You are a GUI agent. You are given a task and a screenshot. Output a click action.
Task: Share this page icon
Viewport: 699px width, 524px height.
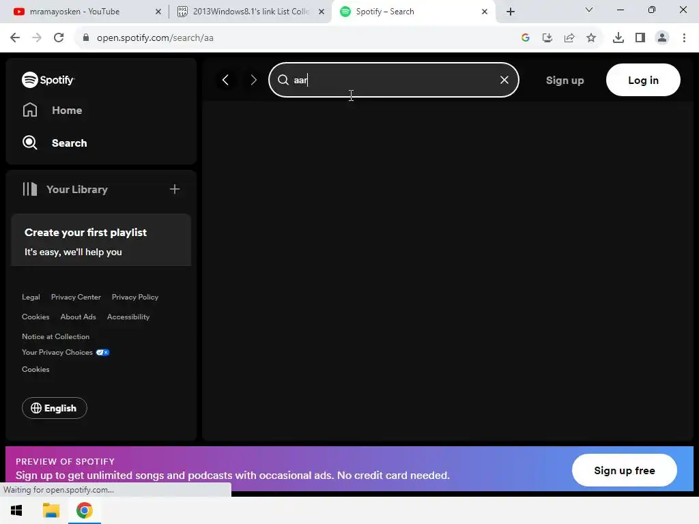click(x=569, y=38)
